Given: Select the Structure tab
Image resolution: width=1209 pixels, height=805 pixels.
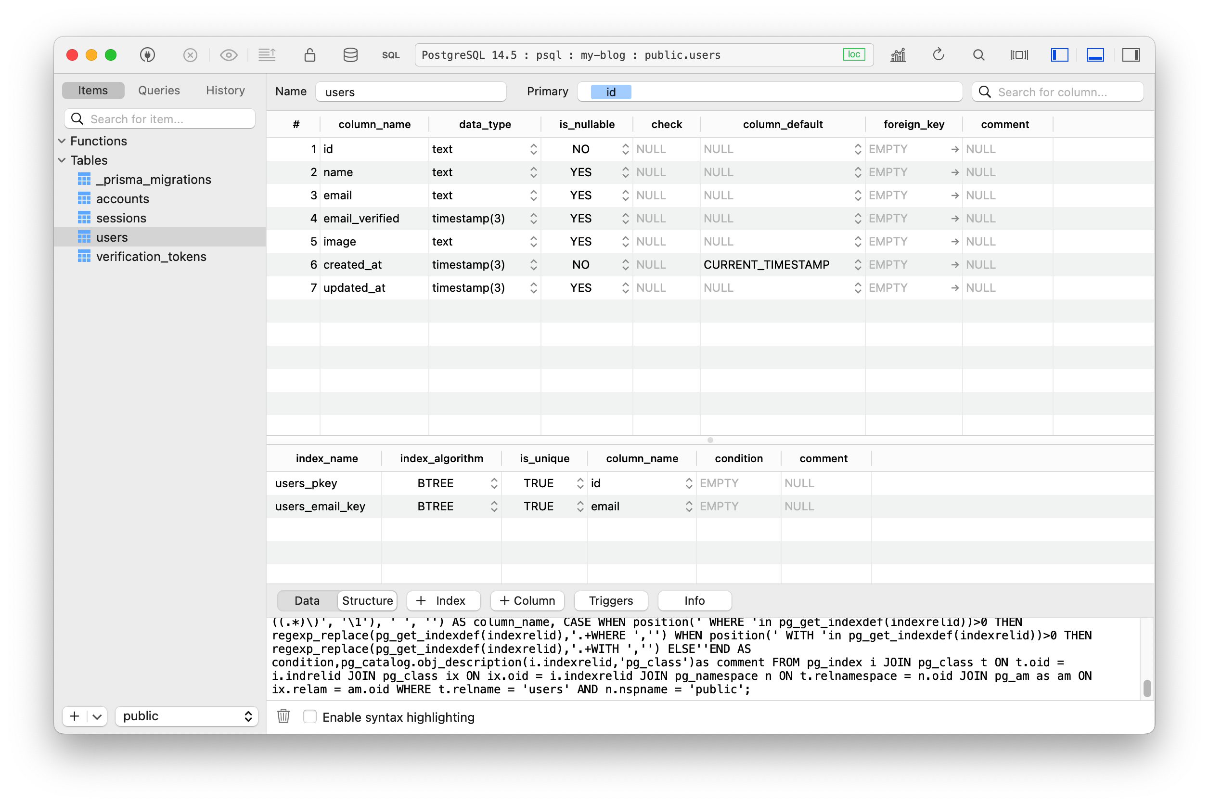Looking at the screenshot, I should click(x=367, y=600).
